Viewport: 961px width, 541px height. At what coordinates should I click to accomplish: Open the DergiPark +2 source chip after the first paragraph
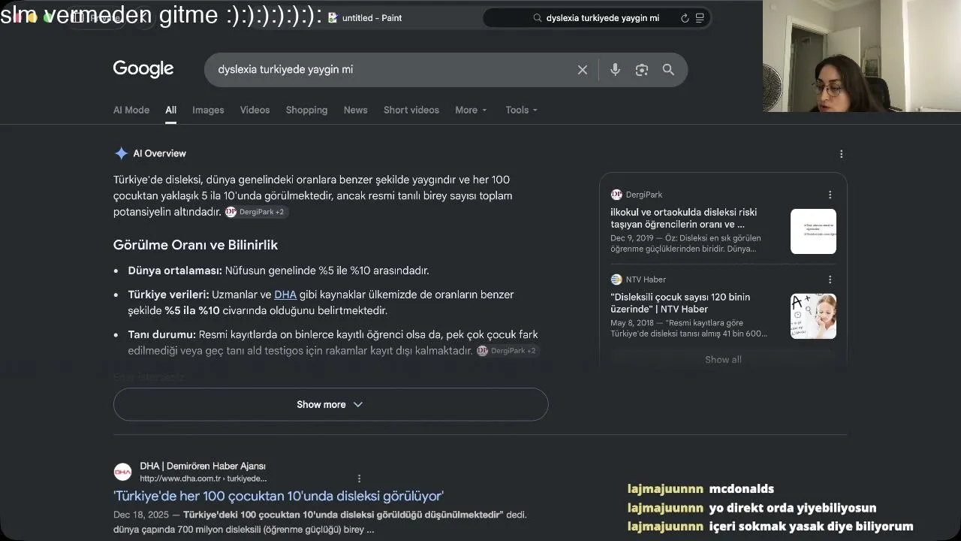pyautogui.click(x=255, y=212)
